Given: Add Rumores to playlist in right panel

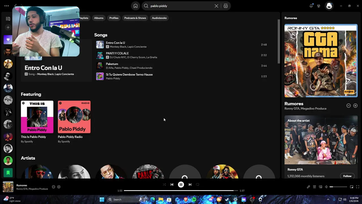Looking at the screenshot, I should click(355, 105).
